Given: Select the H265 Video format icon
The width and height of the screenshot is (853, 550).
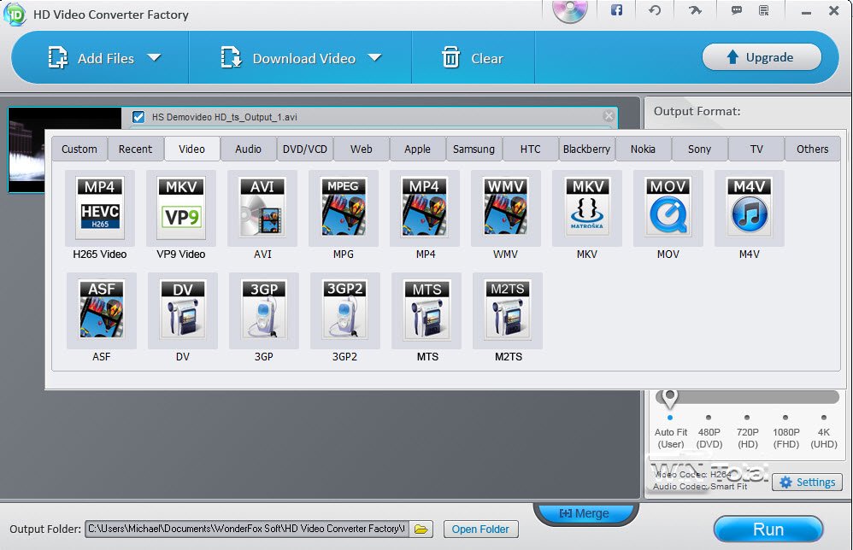Looking at the screenshot, I should coord(99,208).
